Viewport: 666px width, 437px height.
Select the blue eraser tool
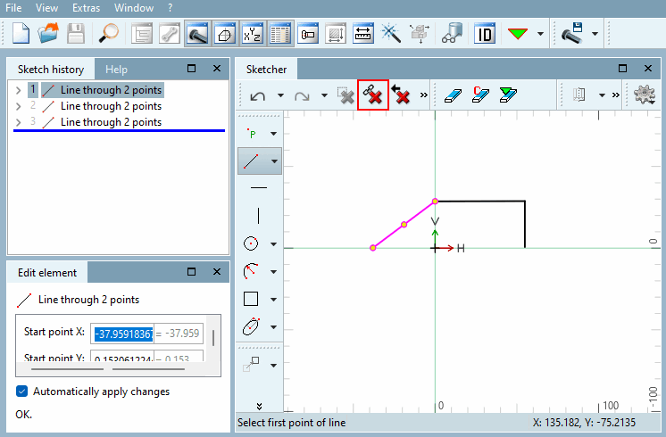tap(453, 95)
